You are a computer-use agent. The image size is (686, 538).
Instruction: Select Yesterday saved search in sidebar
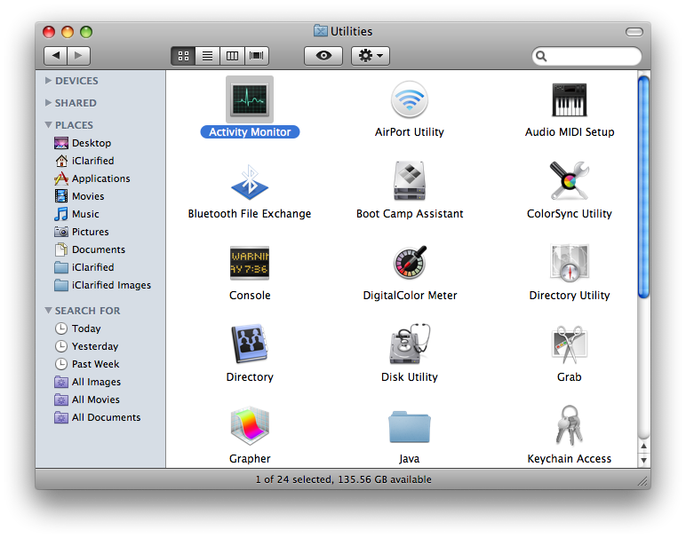click(x=94, y=346)
